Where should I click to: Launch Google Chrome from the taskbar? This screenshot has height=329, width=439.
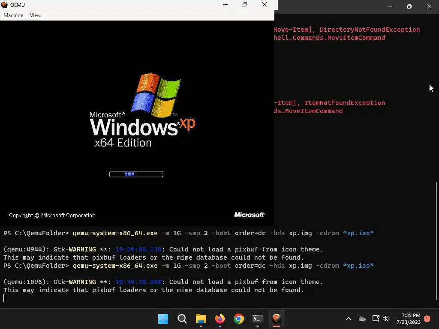coord(238,319)
